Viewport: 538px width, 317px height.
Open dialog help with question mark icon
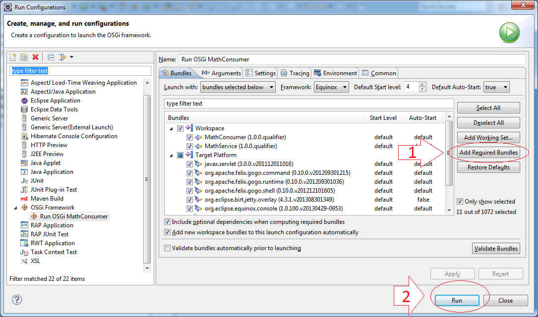(x=17, y=300)
